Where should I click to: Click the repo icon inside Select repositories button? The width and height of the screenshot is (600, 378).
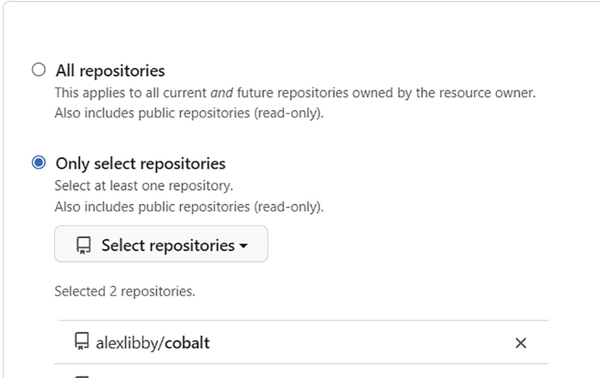click(84, 245)
